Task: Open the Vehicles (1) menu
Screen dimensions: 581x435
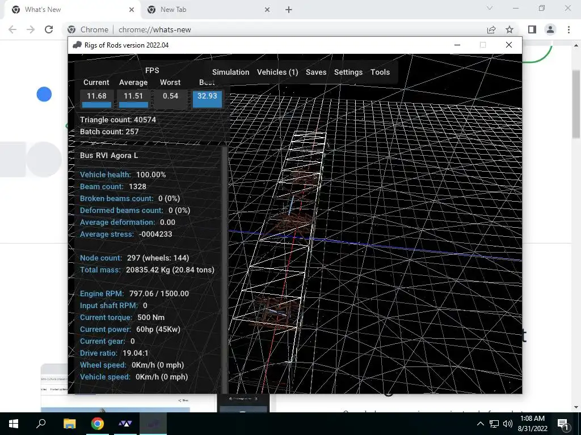Action: click(x=277, y=72)
